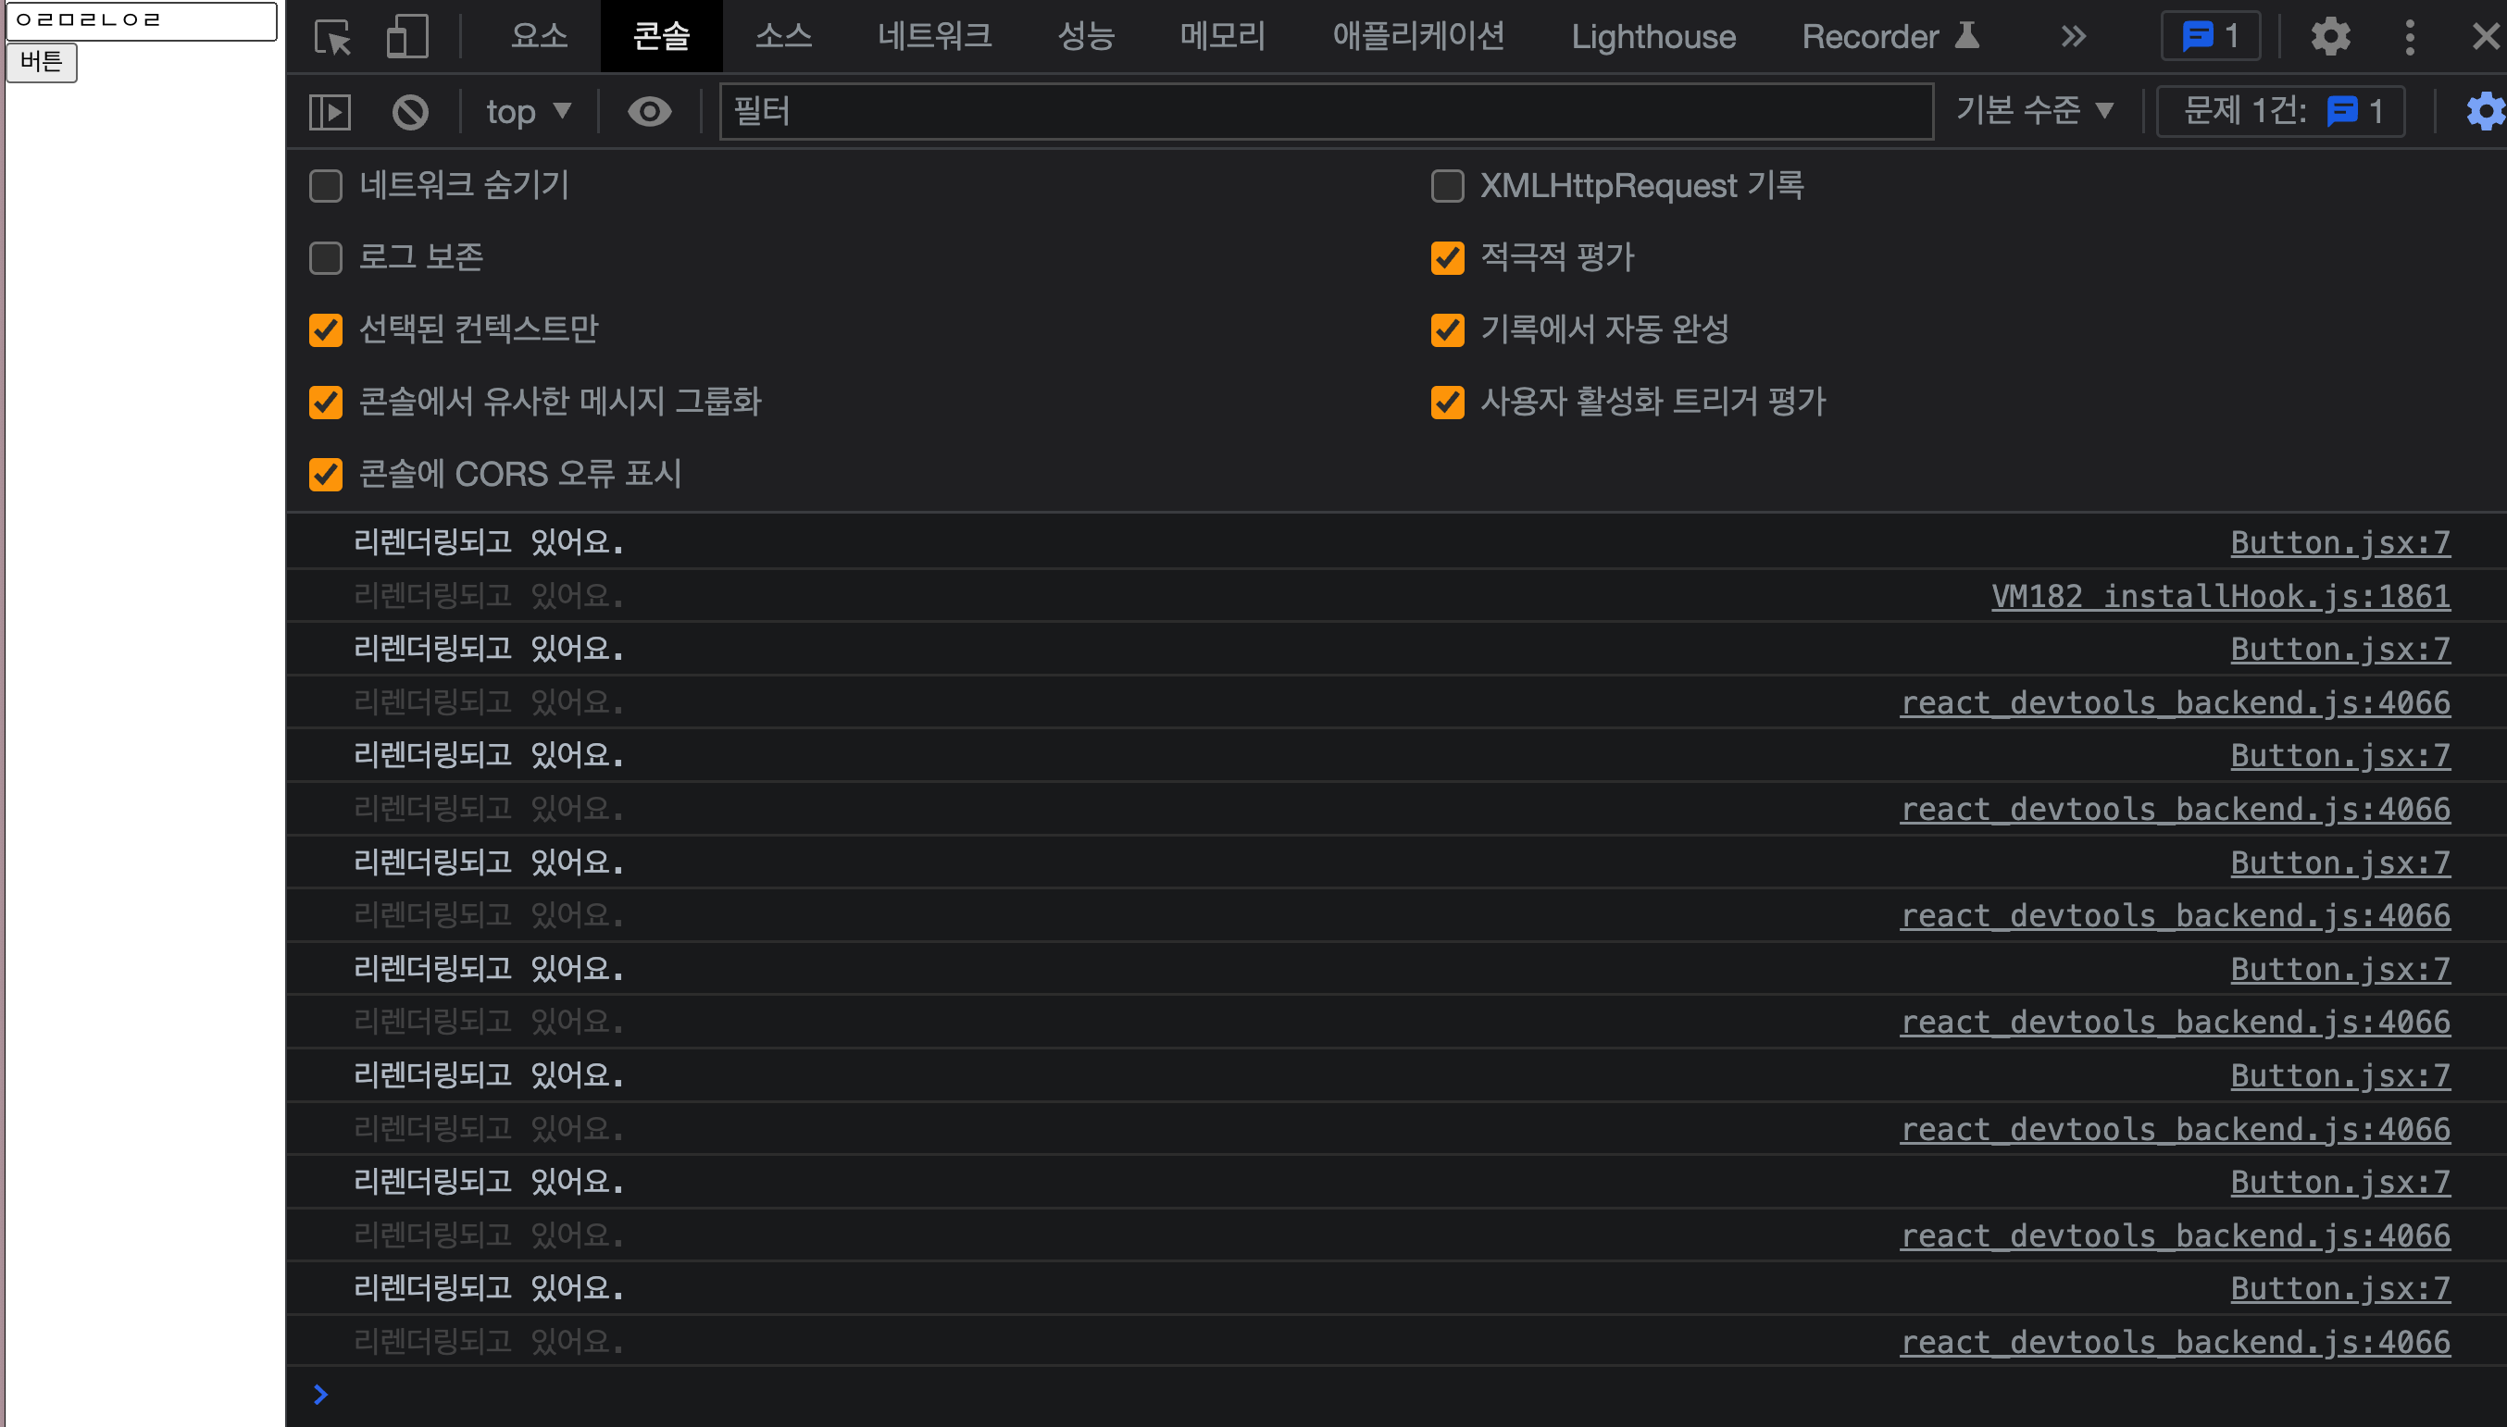Enable XMLHttpRequest 기록 checkbox
This screenshot has width=2507, height=1427.
coord(1447,186)
